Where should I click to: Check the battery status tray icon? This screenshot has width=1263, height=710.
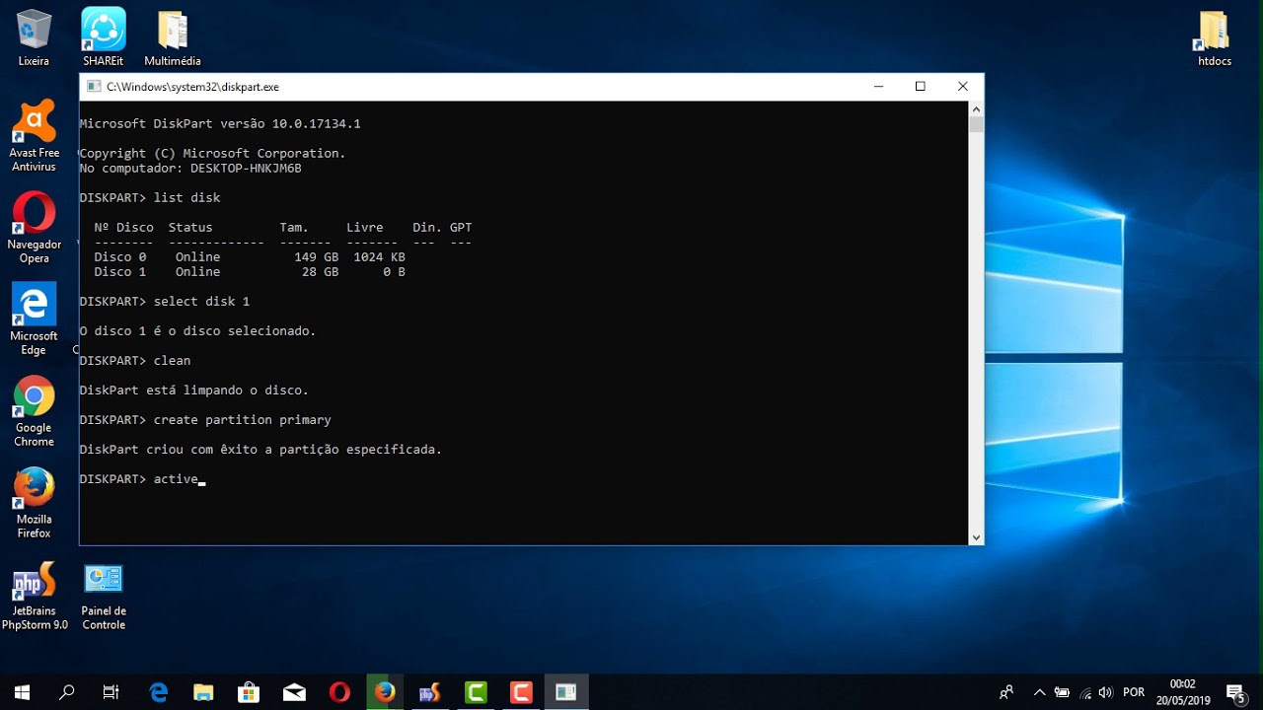[1063, 692]
